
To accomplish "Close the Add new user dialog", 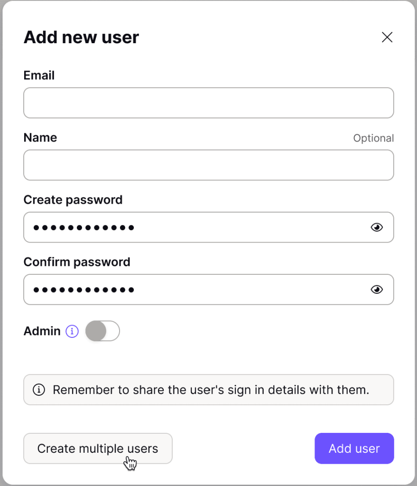I will pyautogui.click(x=387, y=37).
